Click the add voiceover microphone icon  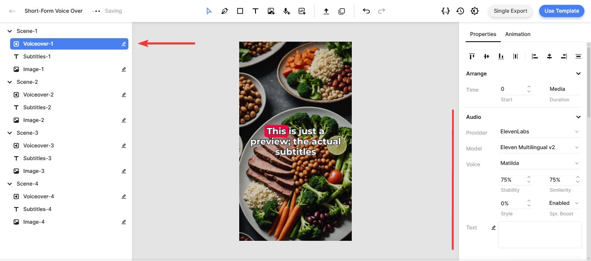[287, 11]
